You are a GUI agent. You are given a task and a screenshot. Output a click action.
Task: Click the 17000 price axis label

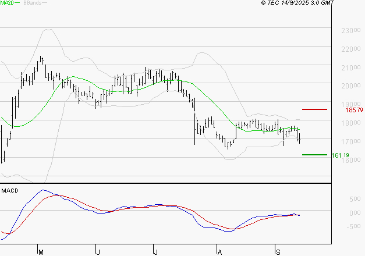tap(351, 141)
